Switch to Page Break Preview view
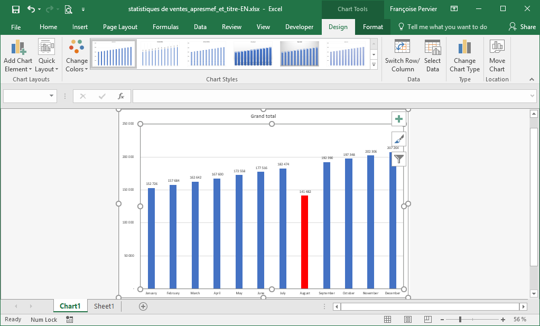Screen dimensions: 540x326 tap(429, 320)
